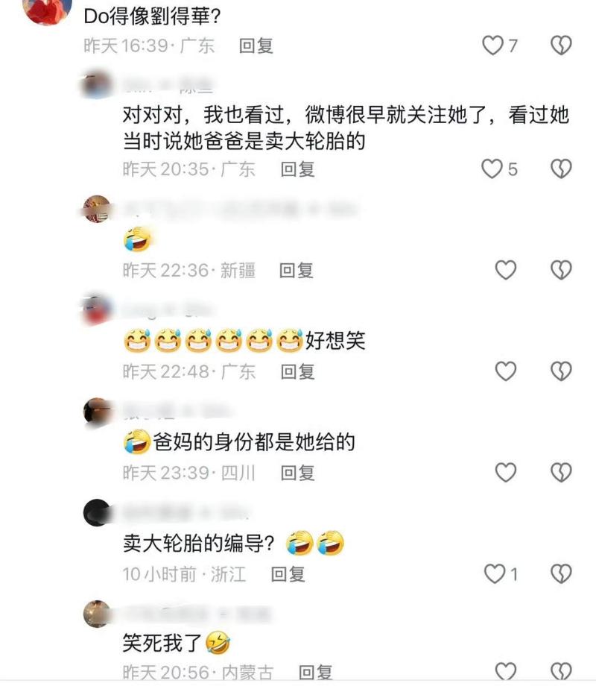Dislike the 'Do得像劉得華?' comment

[x=561, y=45]
